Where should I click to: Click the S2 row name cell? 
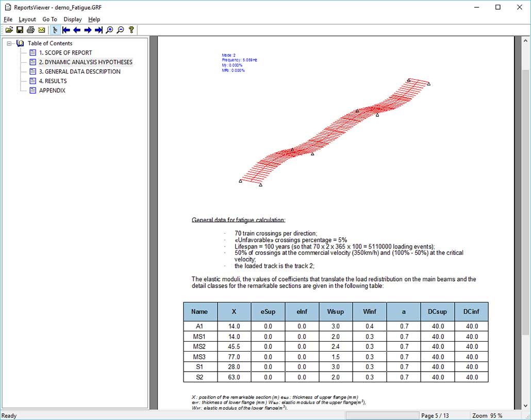200,377
